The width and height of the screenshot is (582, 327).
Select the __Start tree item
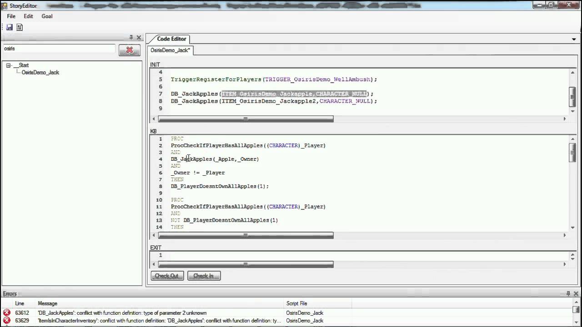coord(21,65)
